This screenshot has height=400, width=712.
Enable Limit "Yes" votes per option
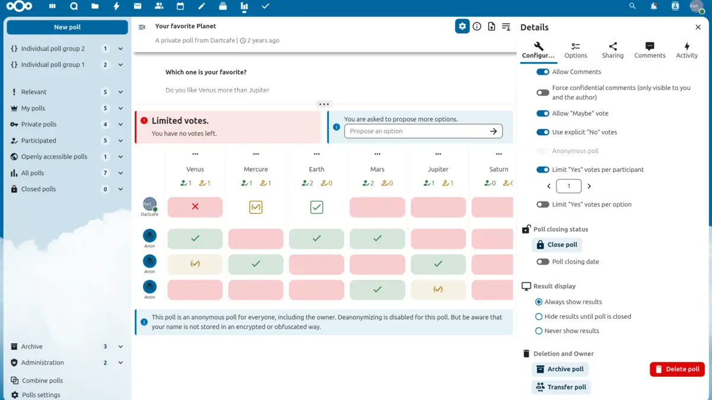point(542,204)
